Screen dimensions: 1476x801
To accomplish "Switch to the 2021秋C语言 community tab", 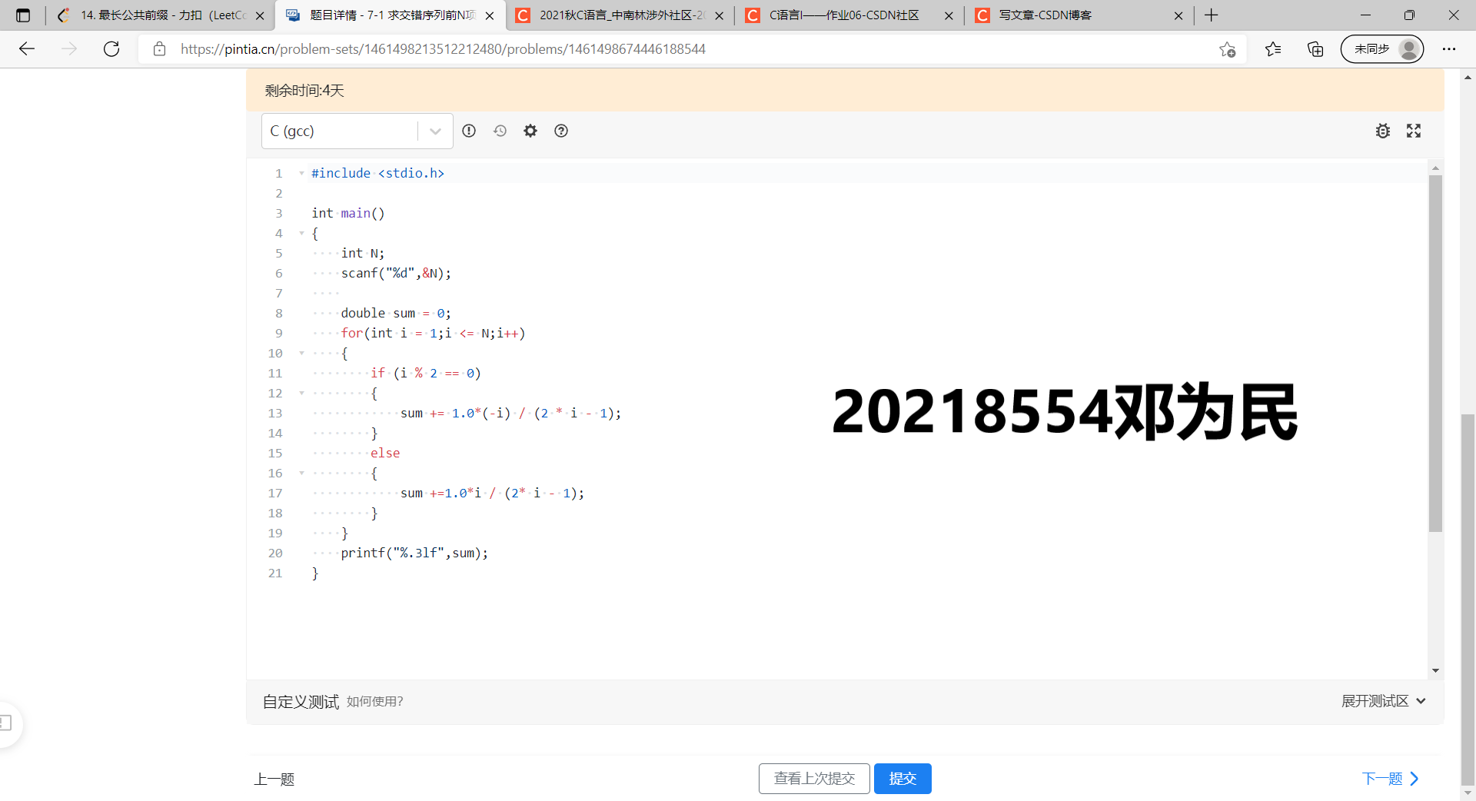I will click(x=620, y=15).
